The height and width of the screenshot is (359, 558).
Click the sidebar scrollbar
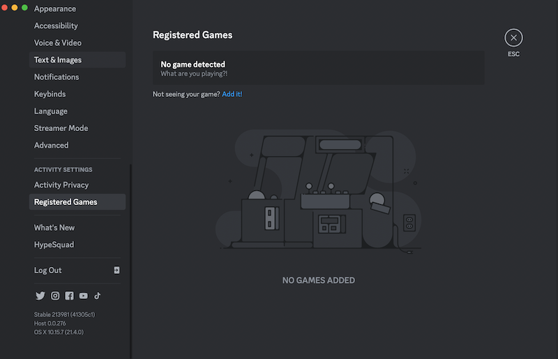(130, 261)
